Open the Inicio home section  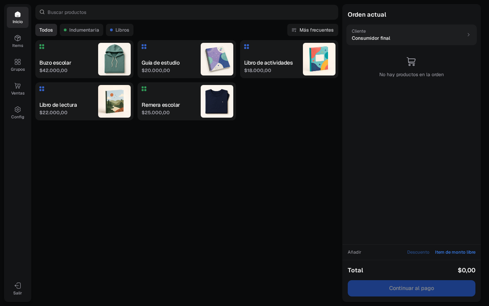18,17
